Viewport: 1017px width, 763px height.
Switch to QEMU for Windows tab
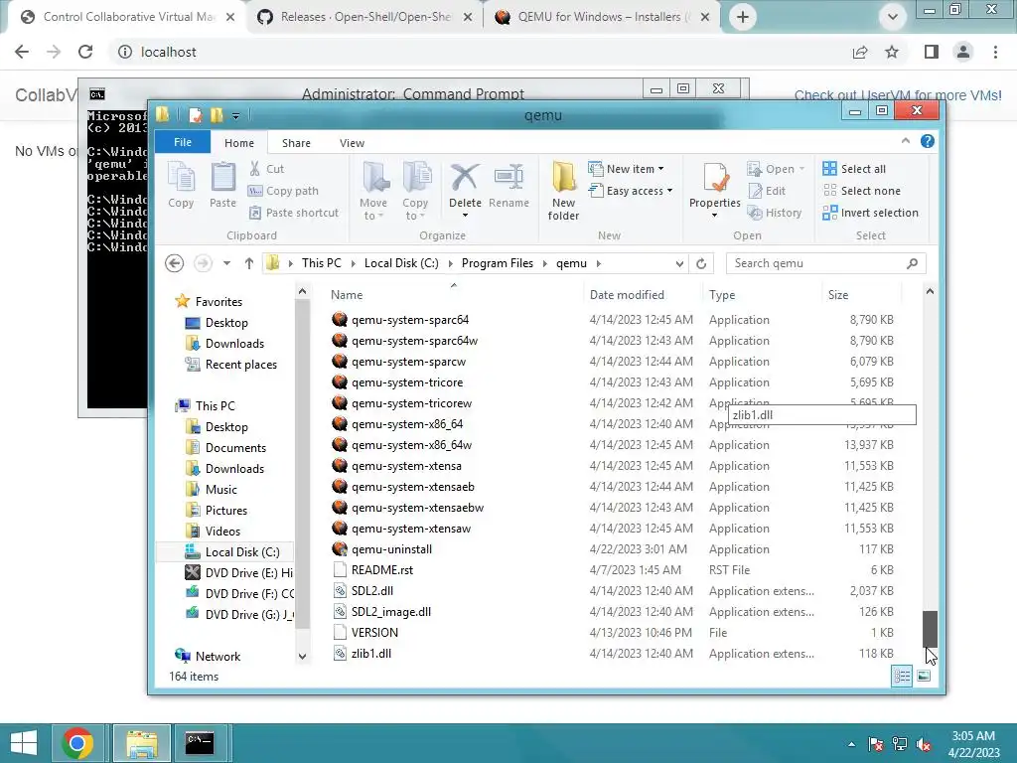pos(603,17)
